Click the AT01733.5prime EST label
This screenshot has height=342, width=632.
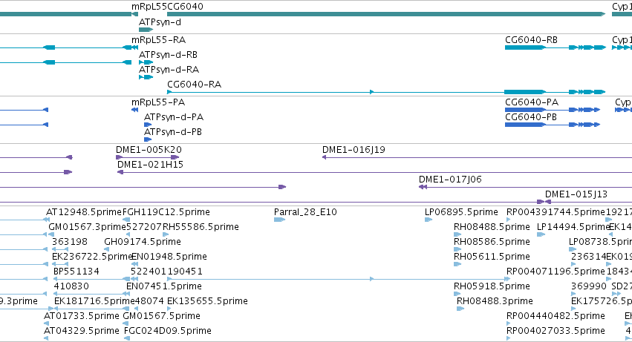tap(82, 317)
